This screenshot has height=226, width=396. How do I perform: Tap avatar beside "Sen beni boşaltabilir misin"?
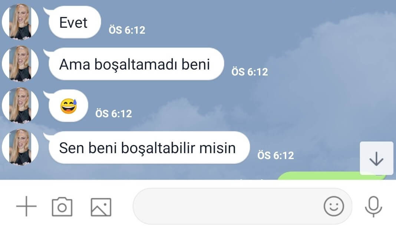[x=20, y=148]
